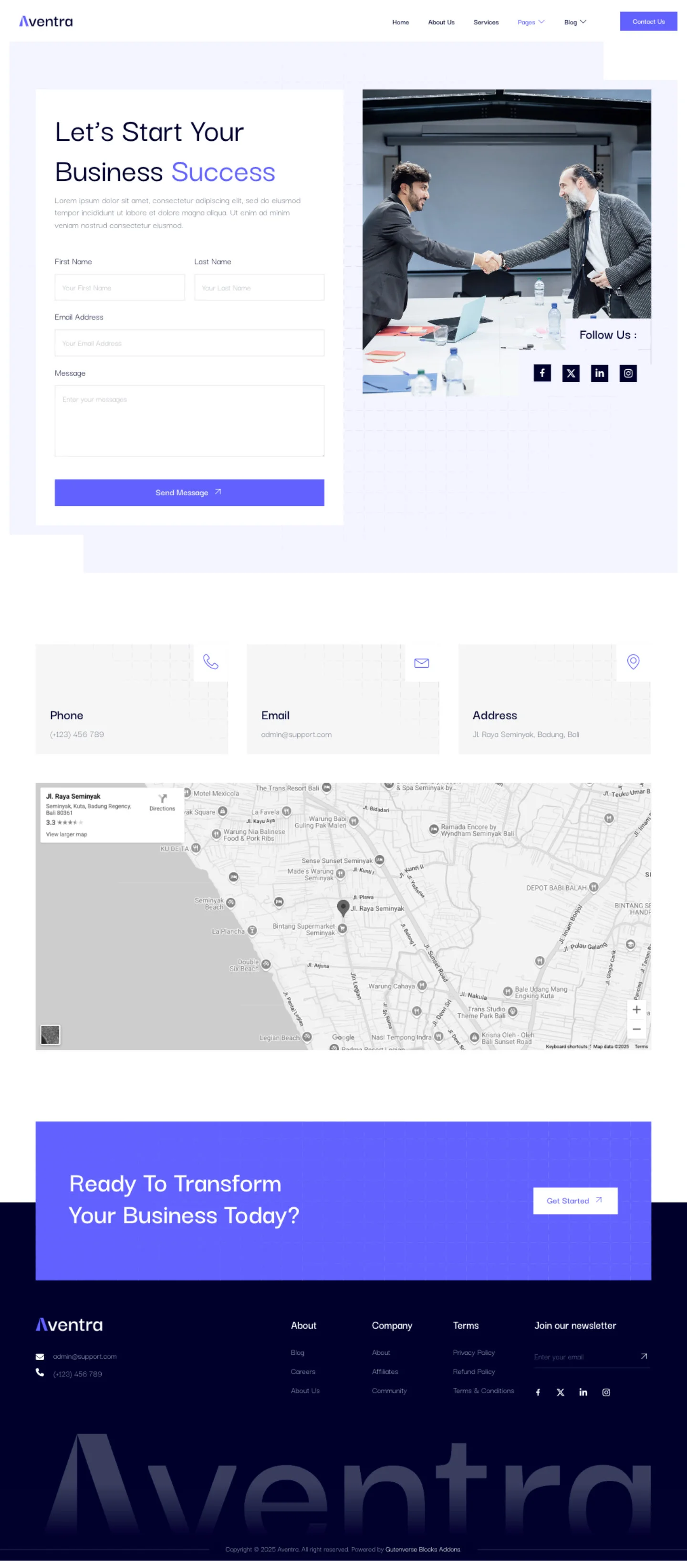Click the LinkedIn icon under Follow Us
This screenshot has width=687, height=1561.
pos(599,373)
